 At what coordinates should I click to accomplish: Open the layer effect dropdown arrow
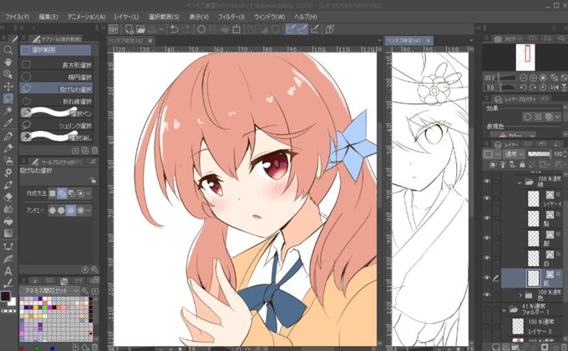(x=557, y=117)
